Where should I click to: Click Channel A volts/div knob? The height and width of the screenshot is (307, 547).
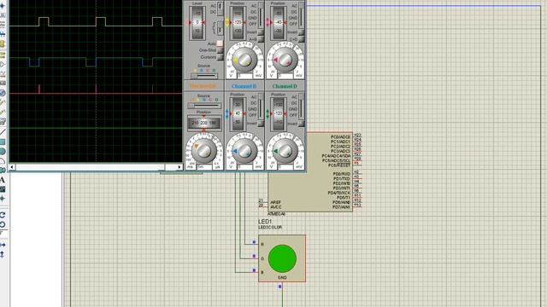click(x=244, y=60)
